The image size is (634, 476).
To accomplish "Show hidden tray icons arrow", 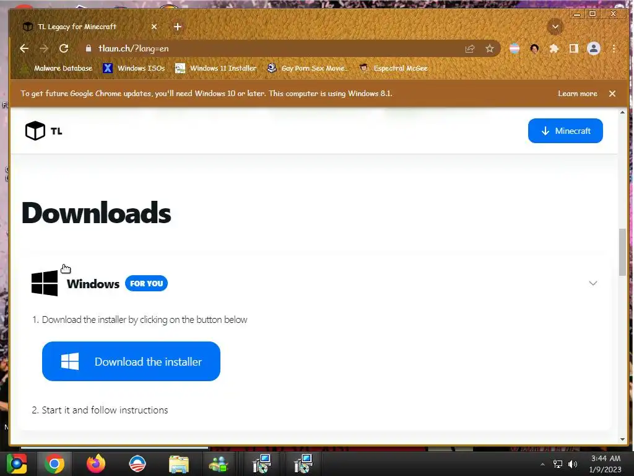I will pyautogui.click(x=542, y=464).
